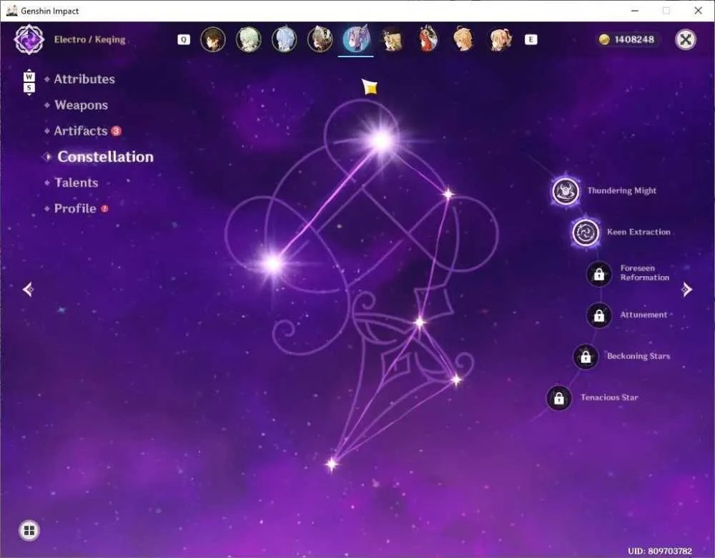The width and height of the screenshot is (715, 558).
Task: Select the Constellation menu entry
Action: coord(105,157)
